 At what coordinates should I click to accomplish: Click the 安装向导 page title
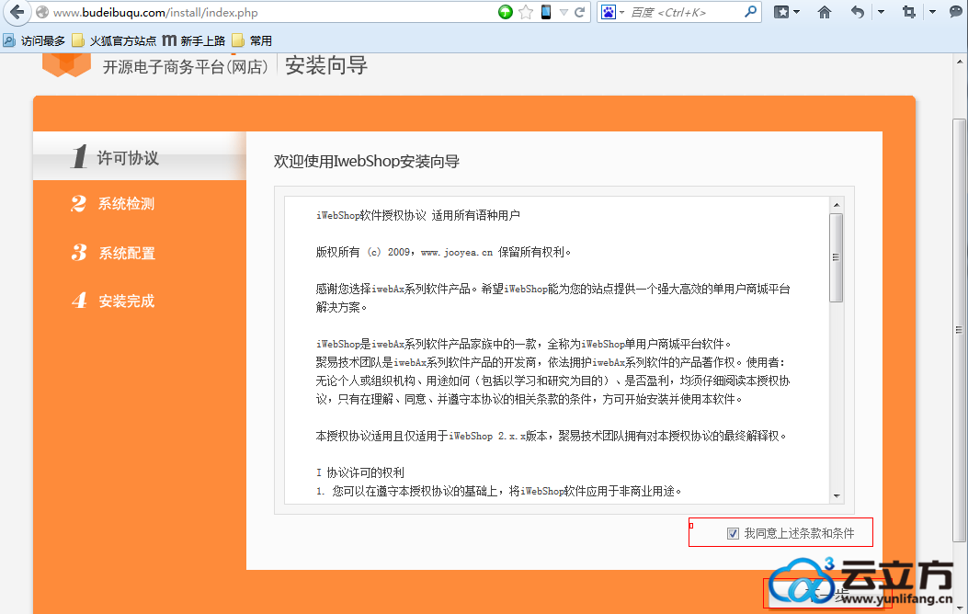[326, 65]
